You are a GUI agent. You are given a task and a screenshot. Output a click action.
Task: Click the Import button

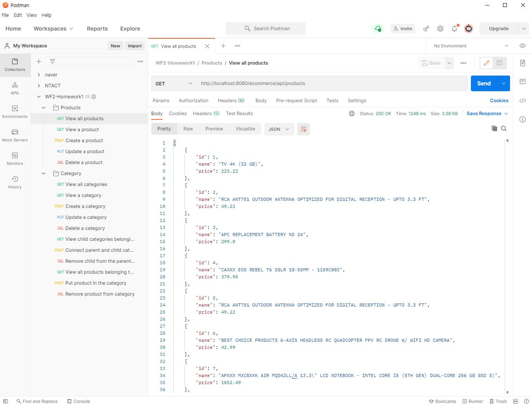point(135,46)
